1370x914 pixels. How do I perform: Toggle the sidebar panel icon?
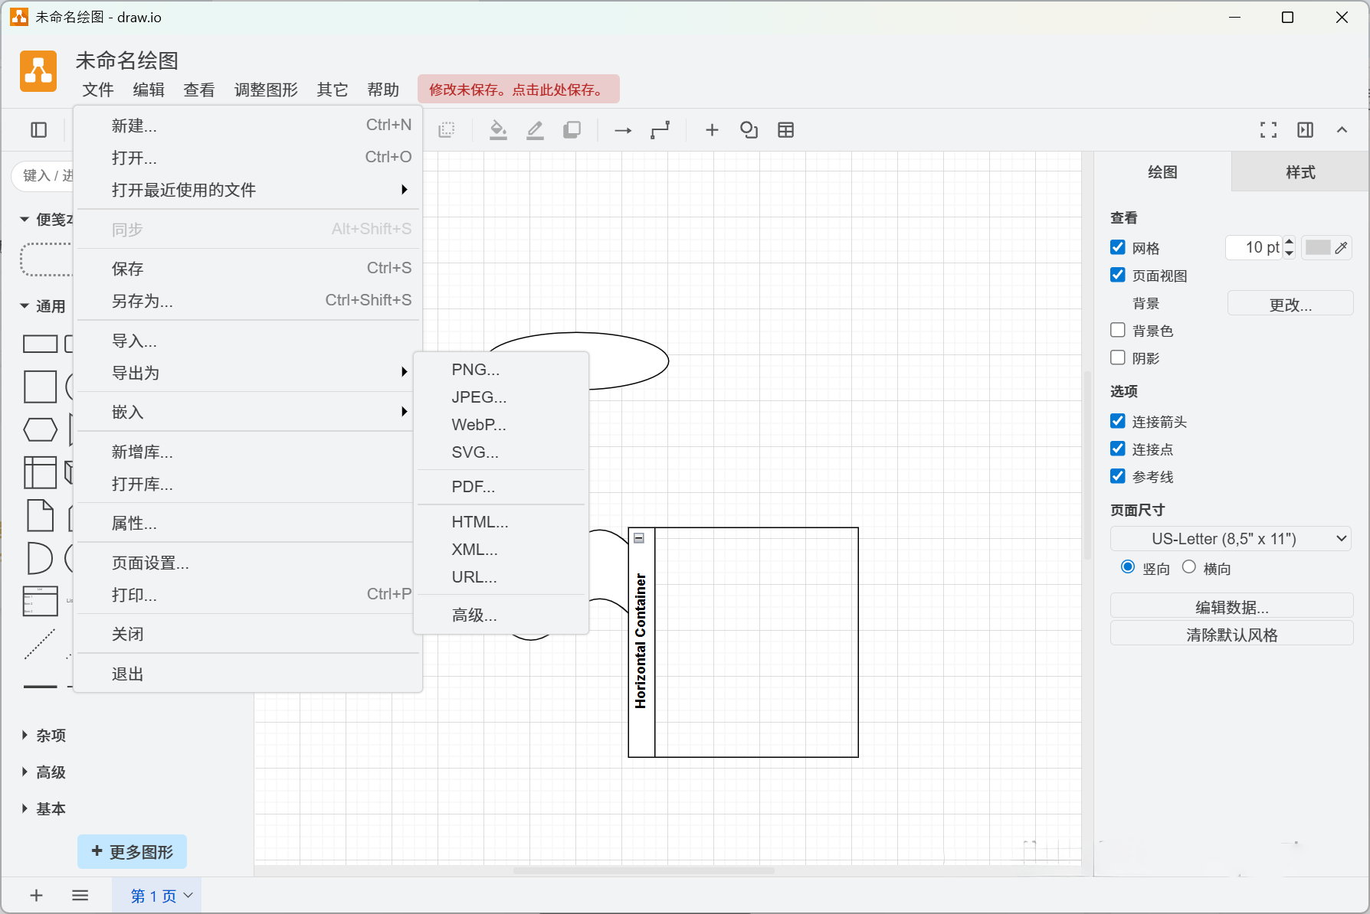(39, 130)
